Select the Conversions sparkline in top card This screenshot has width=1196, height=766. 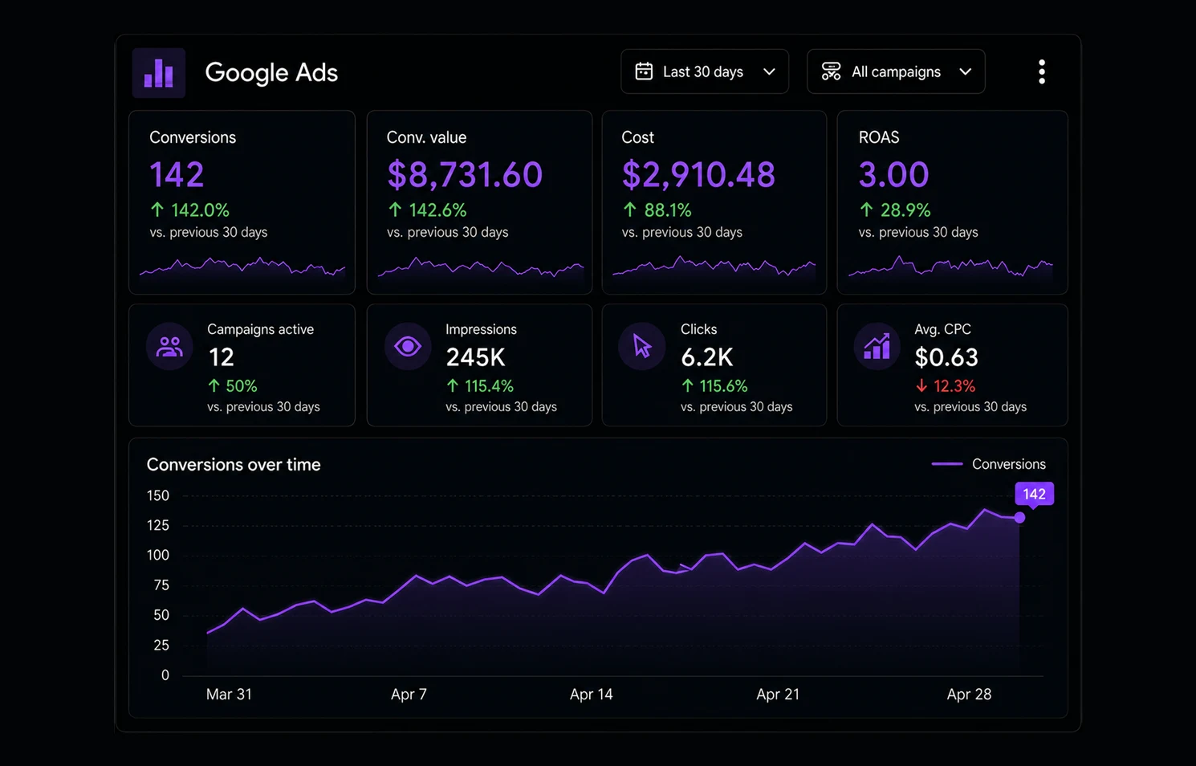[242, 267]
